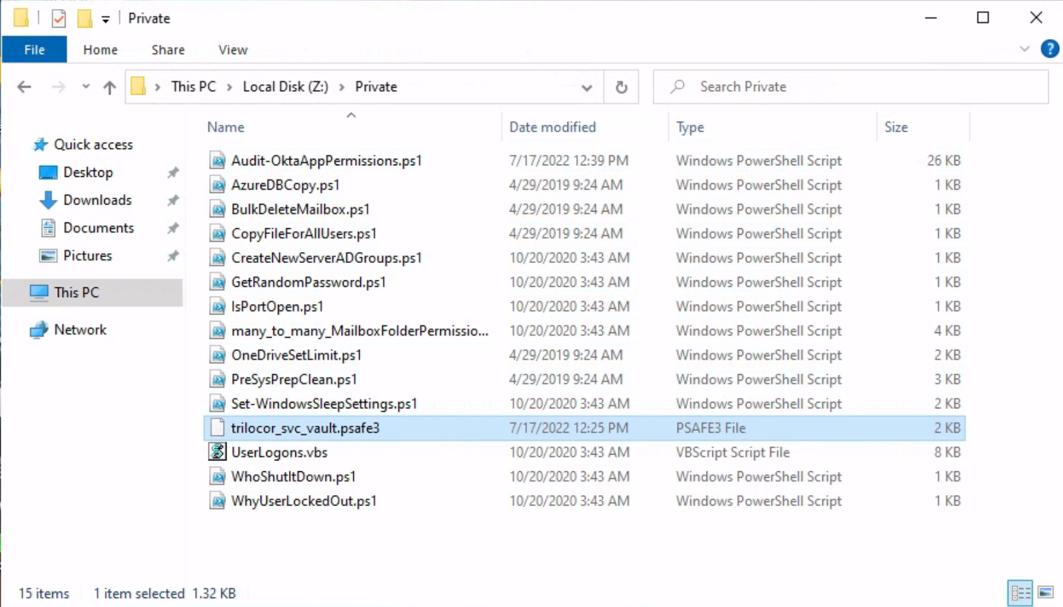Click the pin icon next to Documents
The height and width of the screenshot is (607, 1063).
(x=173, y=228)
